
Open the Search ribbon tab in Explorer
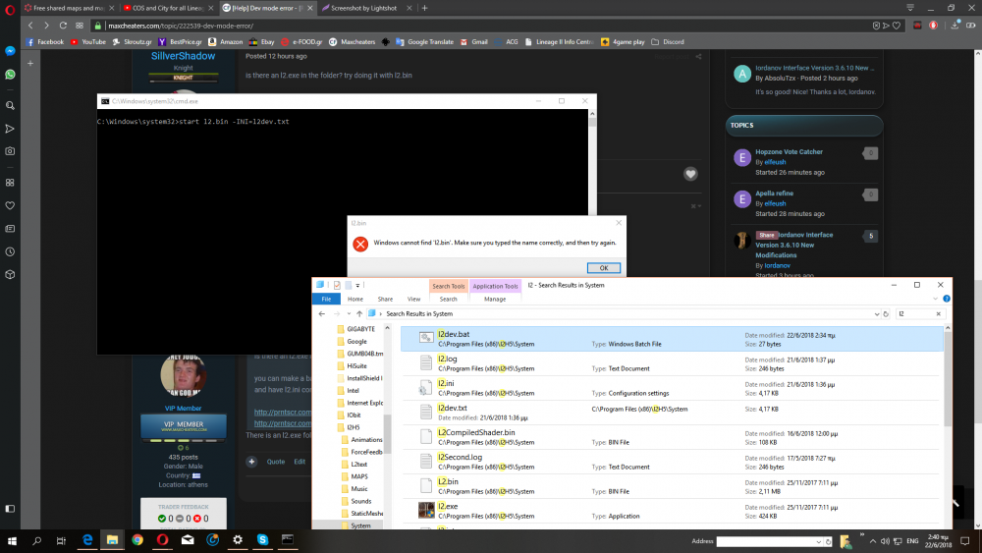click(x=449, y=299)
